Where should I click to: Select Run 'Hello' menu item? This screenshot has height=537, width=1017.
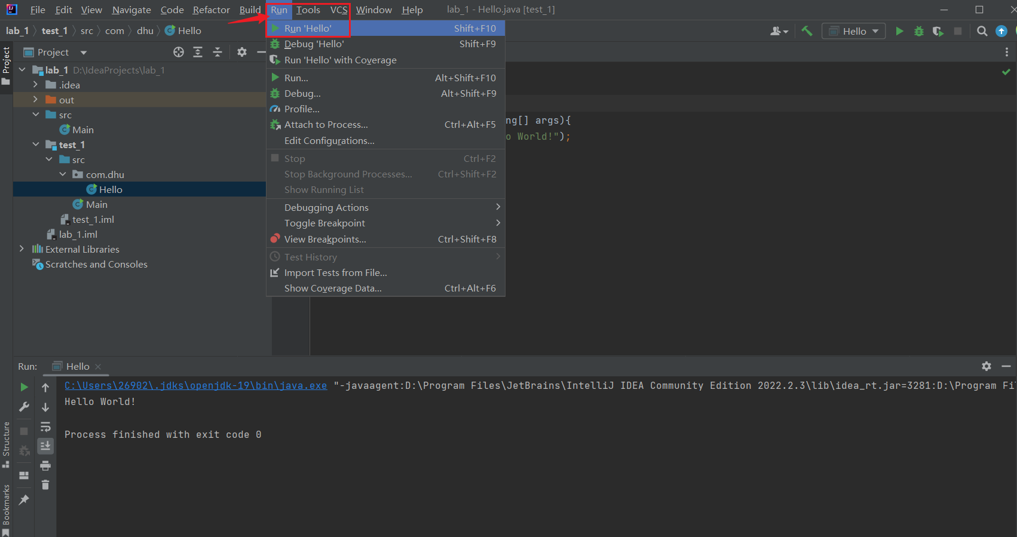point(385,28)
